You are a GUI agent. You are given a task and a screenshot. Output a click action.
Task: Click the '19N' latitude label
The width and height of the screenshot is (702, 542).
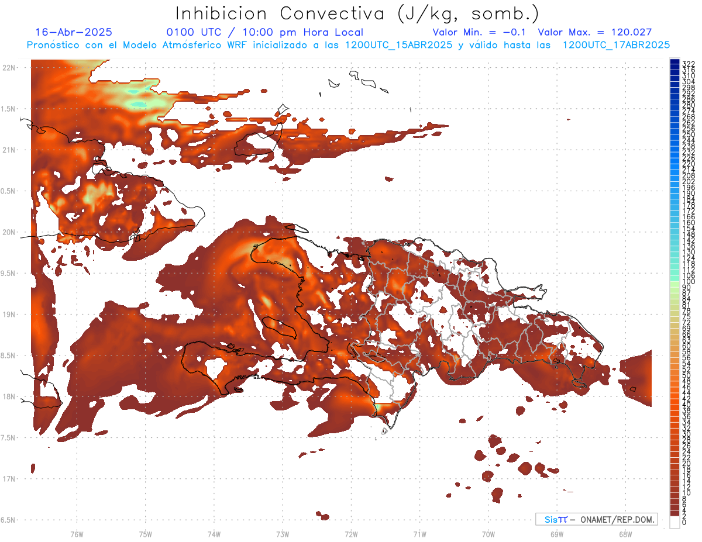(9, 315)
